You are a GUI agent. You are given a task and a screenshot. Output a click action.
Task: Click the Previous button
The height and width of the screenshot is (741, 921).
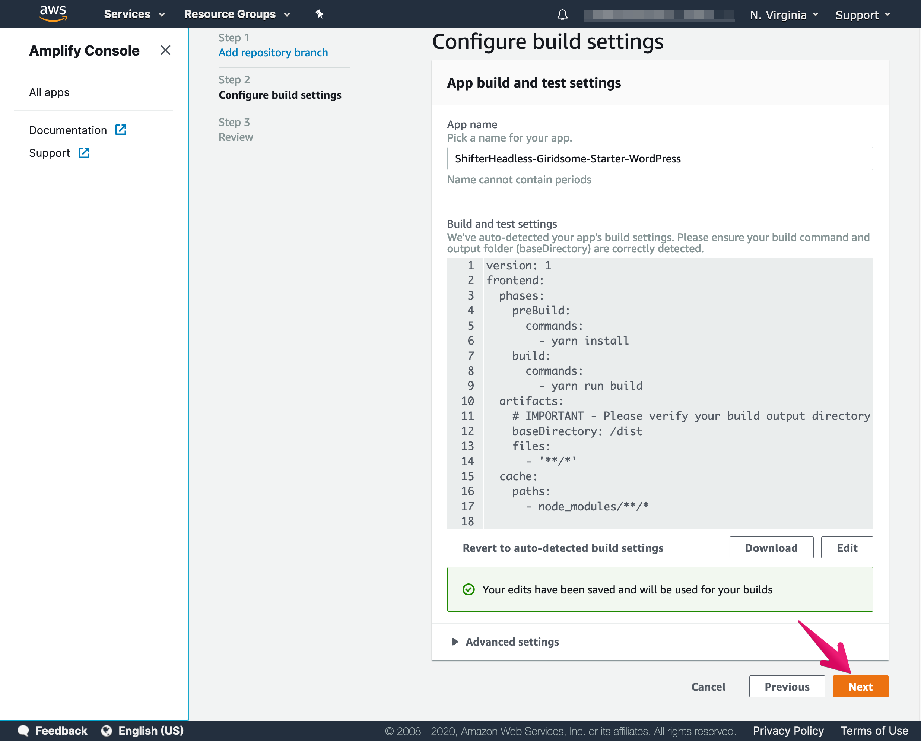[787, 686]
